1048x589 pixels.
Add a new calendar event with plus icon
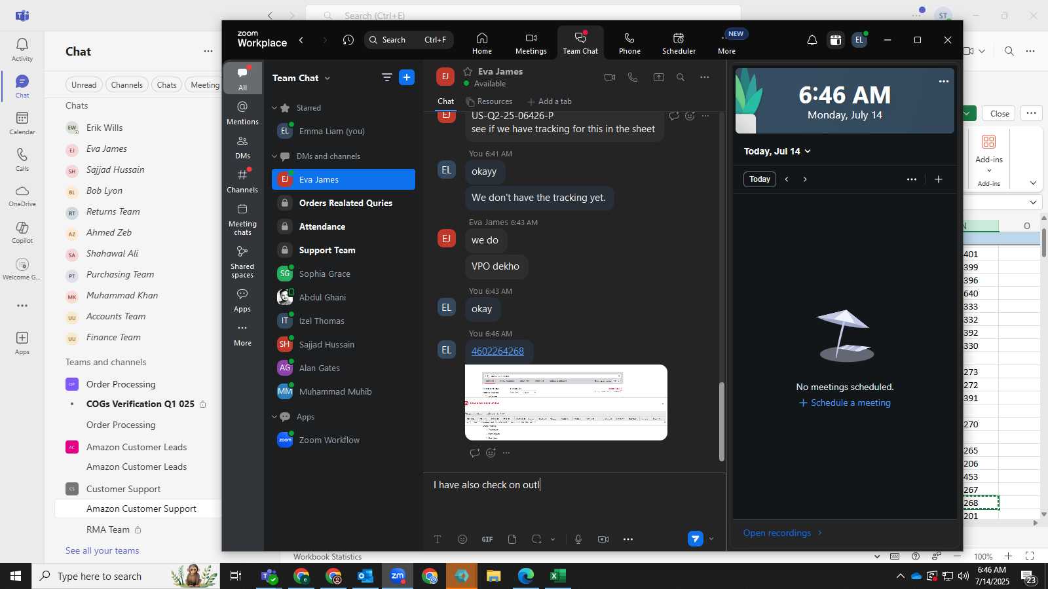tap(939, 179)
